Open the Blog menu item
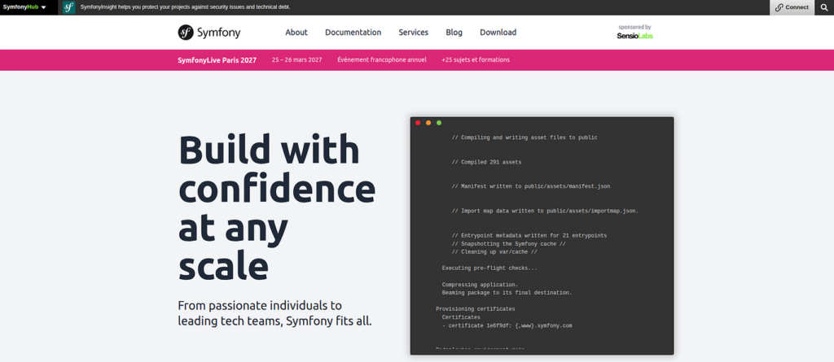The height and width of the screenshot is (362, 834). click(454, 33)
